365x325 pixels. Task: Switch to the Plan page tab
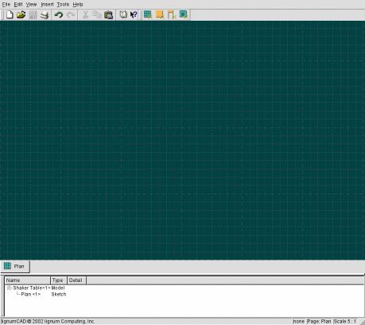point(15,266)
